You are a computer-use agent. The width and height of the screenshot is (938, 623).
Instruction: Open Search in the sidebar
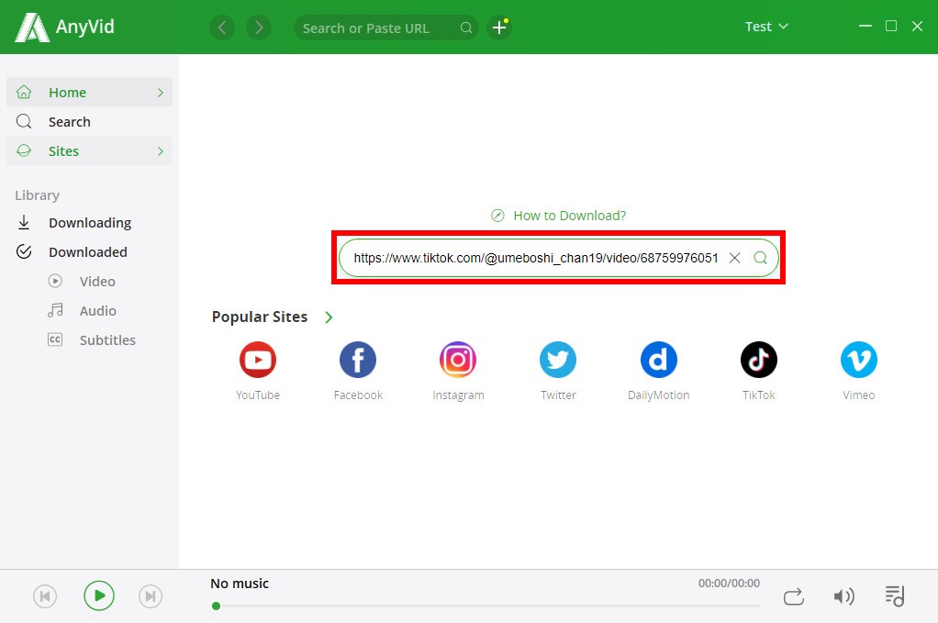[x=90, y=121]
